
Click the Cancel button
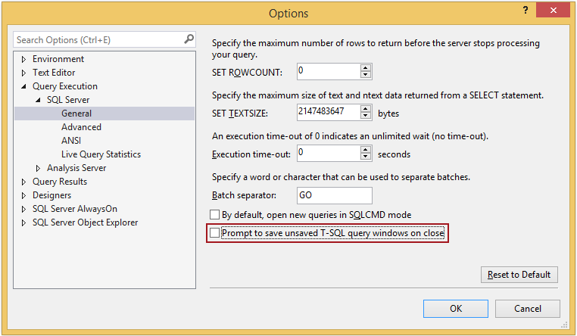coord(528,309)
